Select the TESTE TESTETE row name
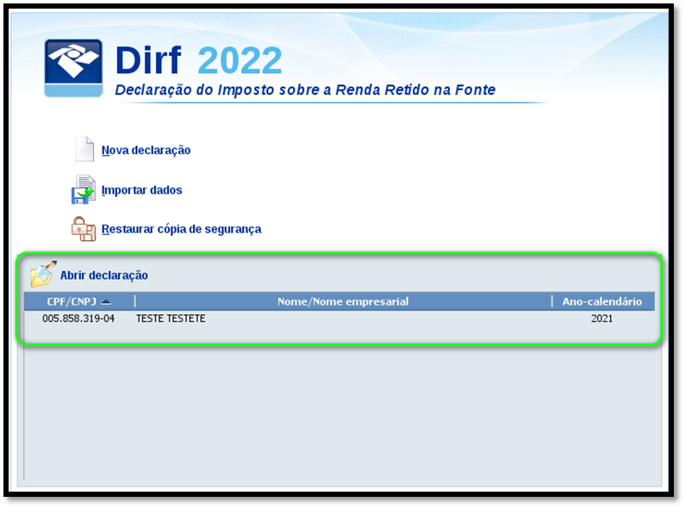This screenshot has height=508, width=685. click(x=171, y=319)
